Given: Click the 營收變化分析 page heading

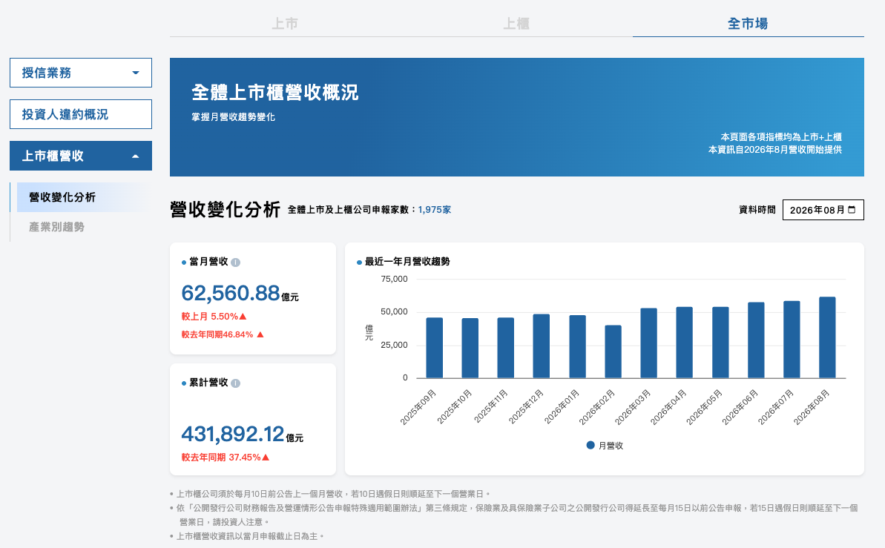Looking at the screenshot, I should (226, 209).
